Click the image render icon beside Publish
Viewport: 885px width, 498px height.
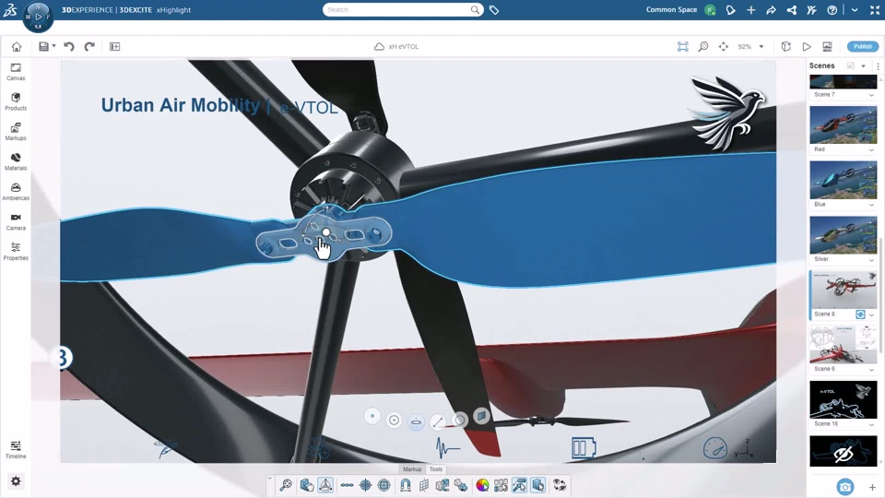827,46
